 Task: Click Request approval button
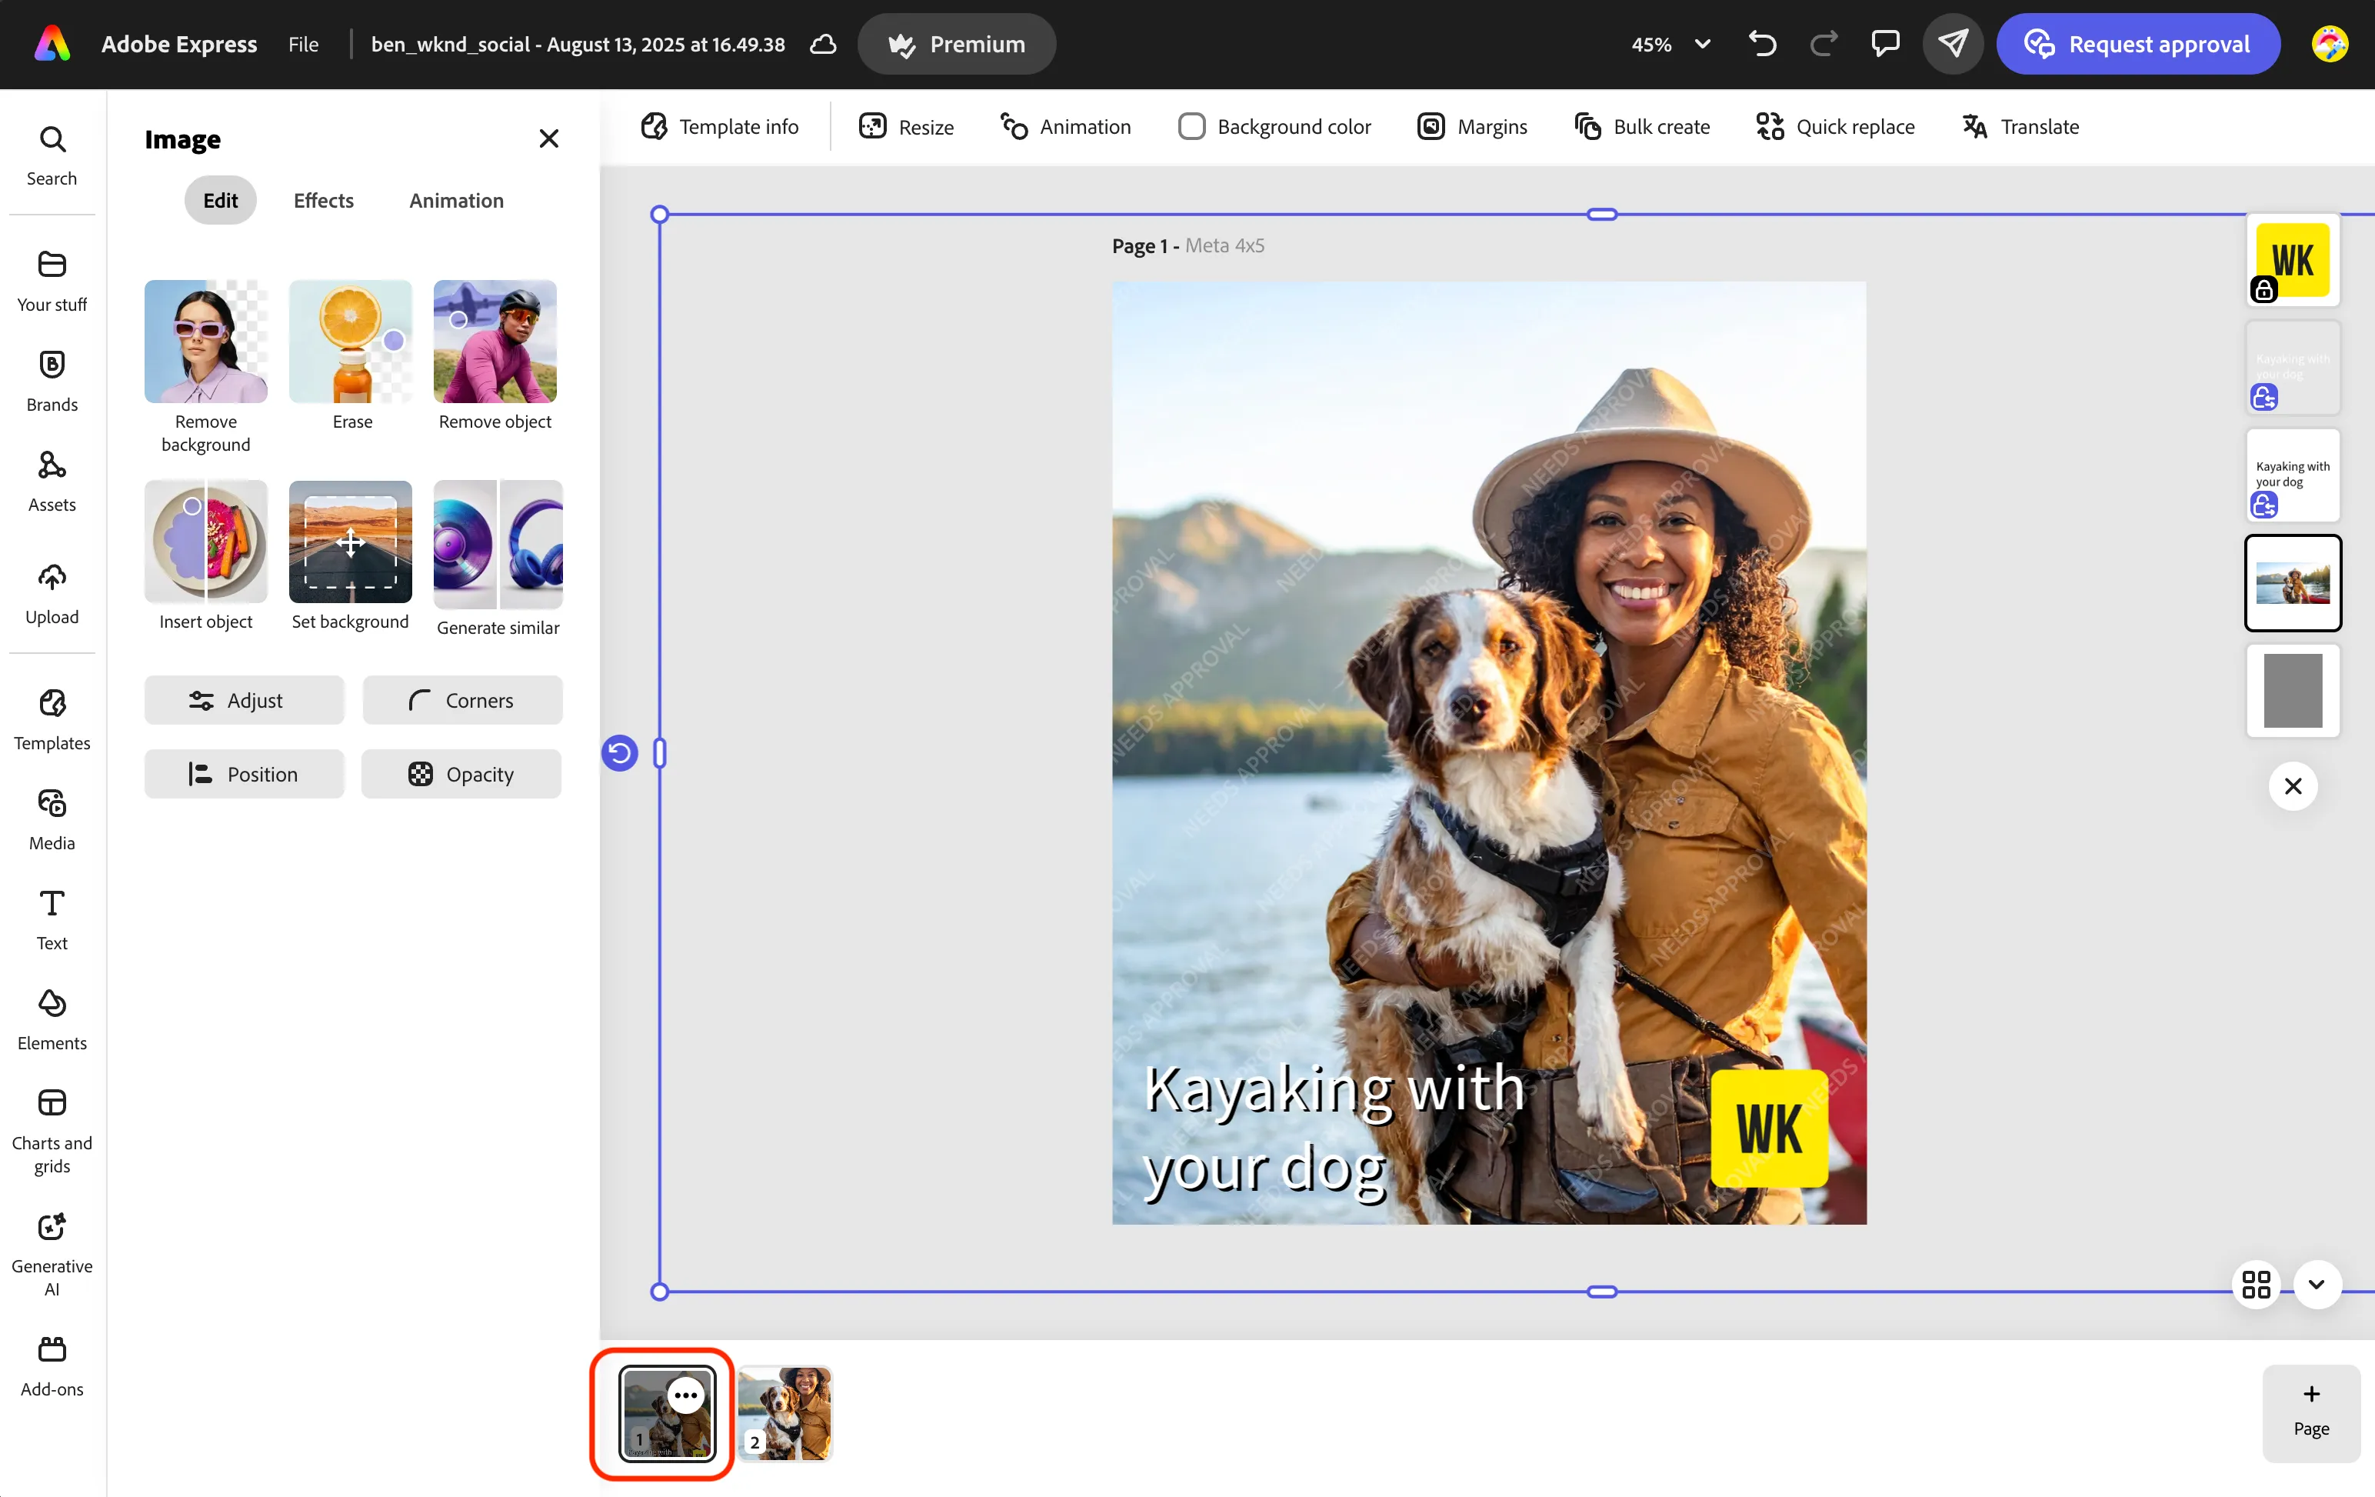[2137, 43]
